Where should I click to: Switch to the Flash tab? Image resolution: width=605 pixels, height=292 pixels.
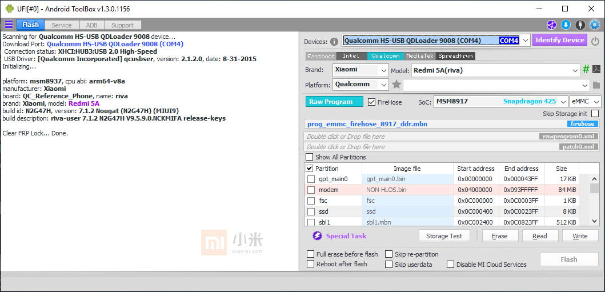(30, 25)
